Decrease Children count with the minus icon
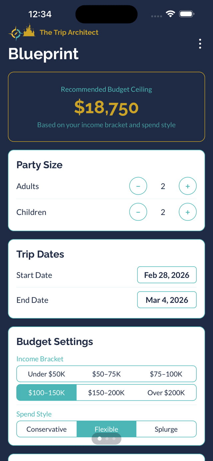213x461 pixels. click(138, 212)
